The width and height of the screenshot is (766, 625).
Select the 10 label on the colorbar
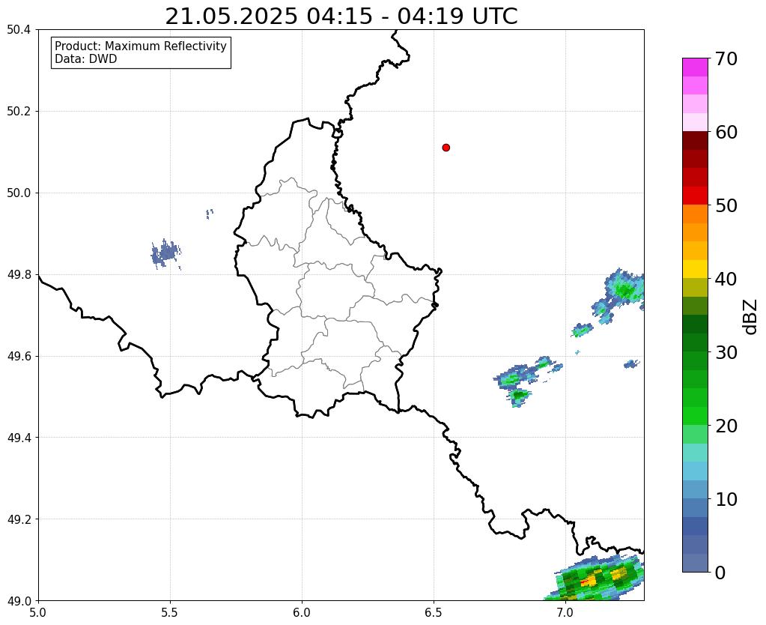tap(726, 499)
